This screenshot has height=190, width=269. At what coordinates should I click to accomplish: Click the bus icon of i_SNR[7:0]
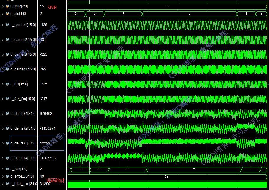(7, 6)
